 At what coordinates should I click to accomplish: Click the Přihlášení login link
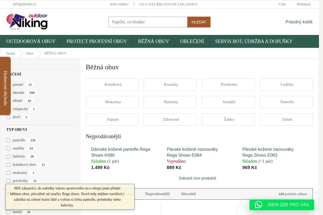[304, 4]
